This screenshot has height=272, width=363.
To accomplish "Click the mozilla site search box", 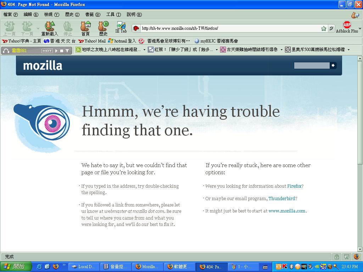I will pyautogui.click(x=312, y=66).
